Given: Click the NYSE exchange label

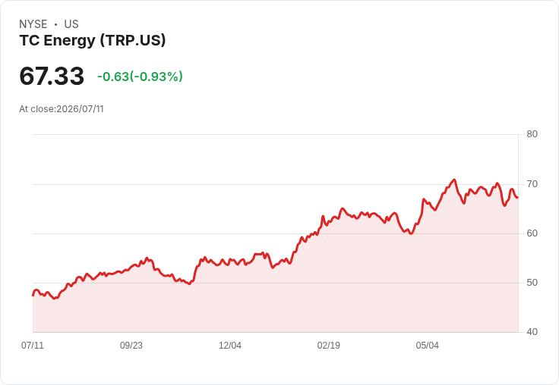Looking at the screenshot, I should (33, 24).
